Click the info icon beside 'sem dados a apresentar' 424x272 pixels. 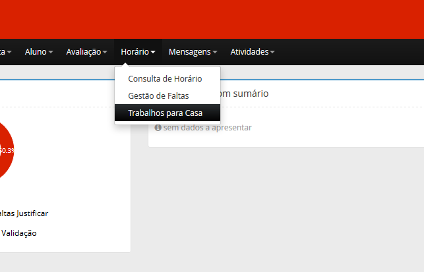pyautogui.click(x=158, y=128)
